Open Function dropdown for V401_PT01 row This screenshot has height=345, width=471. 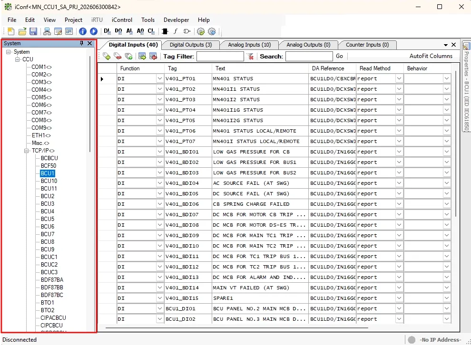coord(160,78)
